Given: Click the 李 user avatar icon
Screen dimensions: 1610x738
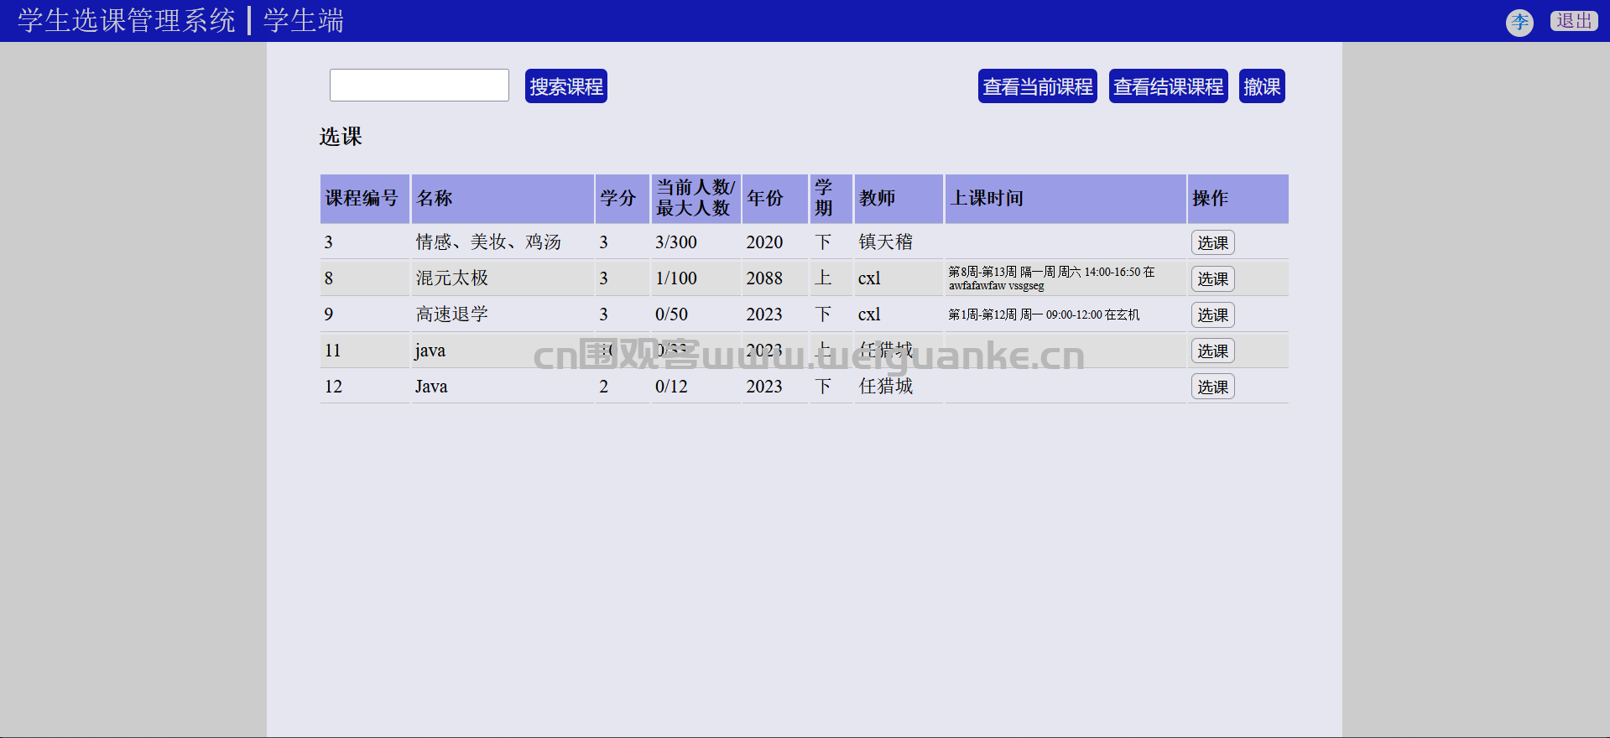Looking at the screenshot, I should pos(1519,22).
